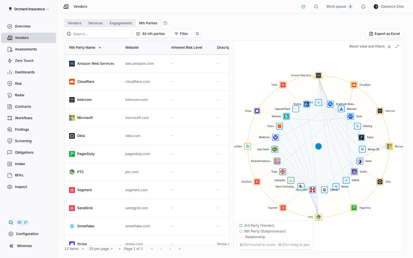Sort by the Nth Party Name column

point(85,48)
